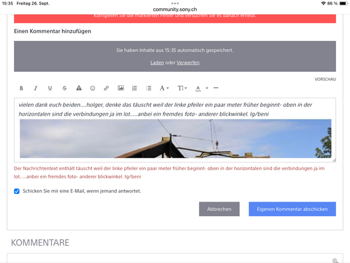Click the Verwerfen link to discard draft
350x263 pixels.
click(188, 63)
